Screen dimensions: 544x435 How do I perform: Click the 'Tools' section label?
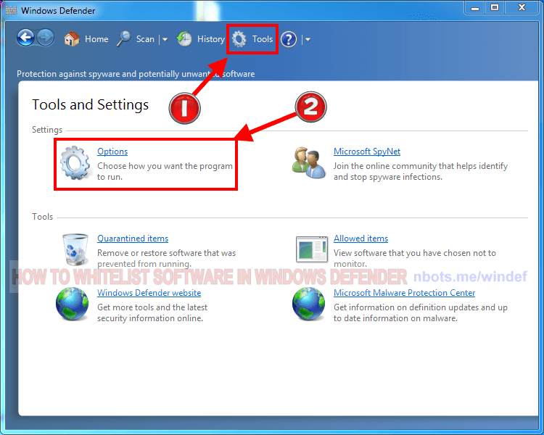(42, 217)
